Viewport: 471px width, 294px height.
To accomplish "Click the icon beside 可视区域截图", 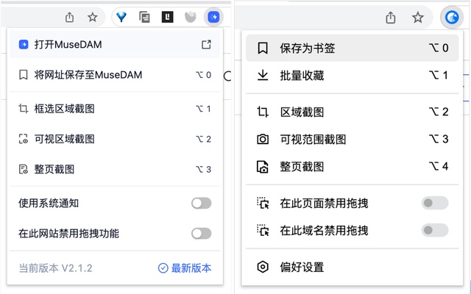I will [x=24, y=139].
